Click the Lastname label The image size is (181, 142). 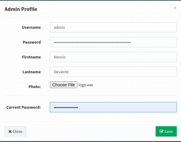click(x=32, y=72)
